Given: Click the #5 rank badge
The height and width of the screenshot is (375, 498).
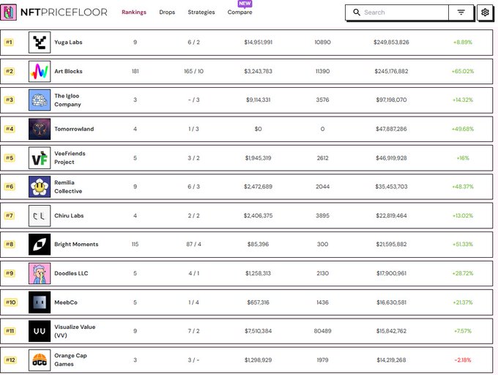Looking at the screenshot, I should click(x=10, y=157).
